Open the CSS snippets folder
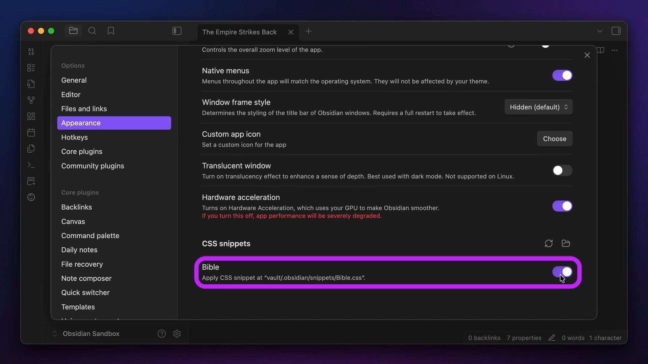 tap(566, 243)
